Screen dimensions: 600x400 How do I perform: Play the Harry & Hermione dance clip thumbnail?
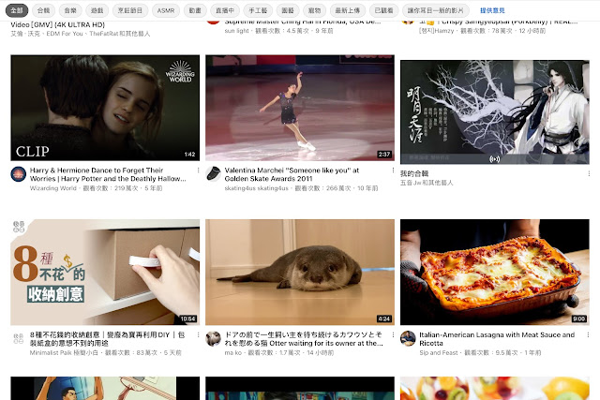pos(105,108)
